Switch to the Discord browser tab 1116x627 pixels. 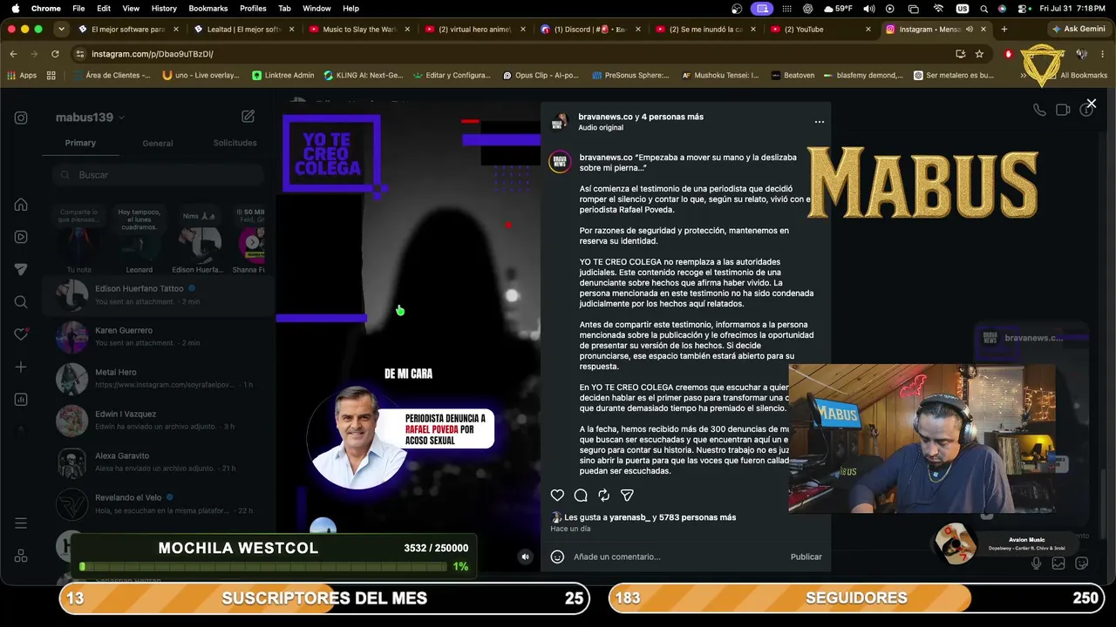pos(590,30)
